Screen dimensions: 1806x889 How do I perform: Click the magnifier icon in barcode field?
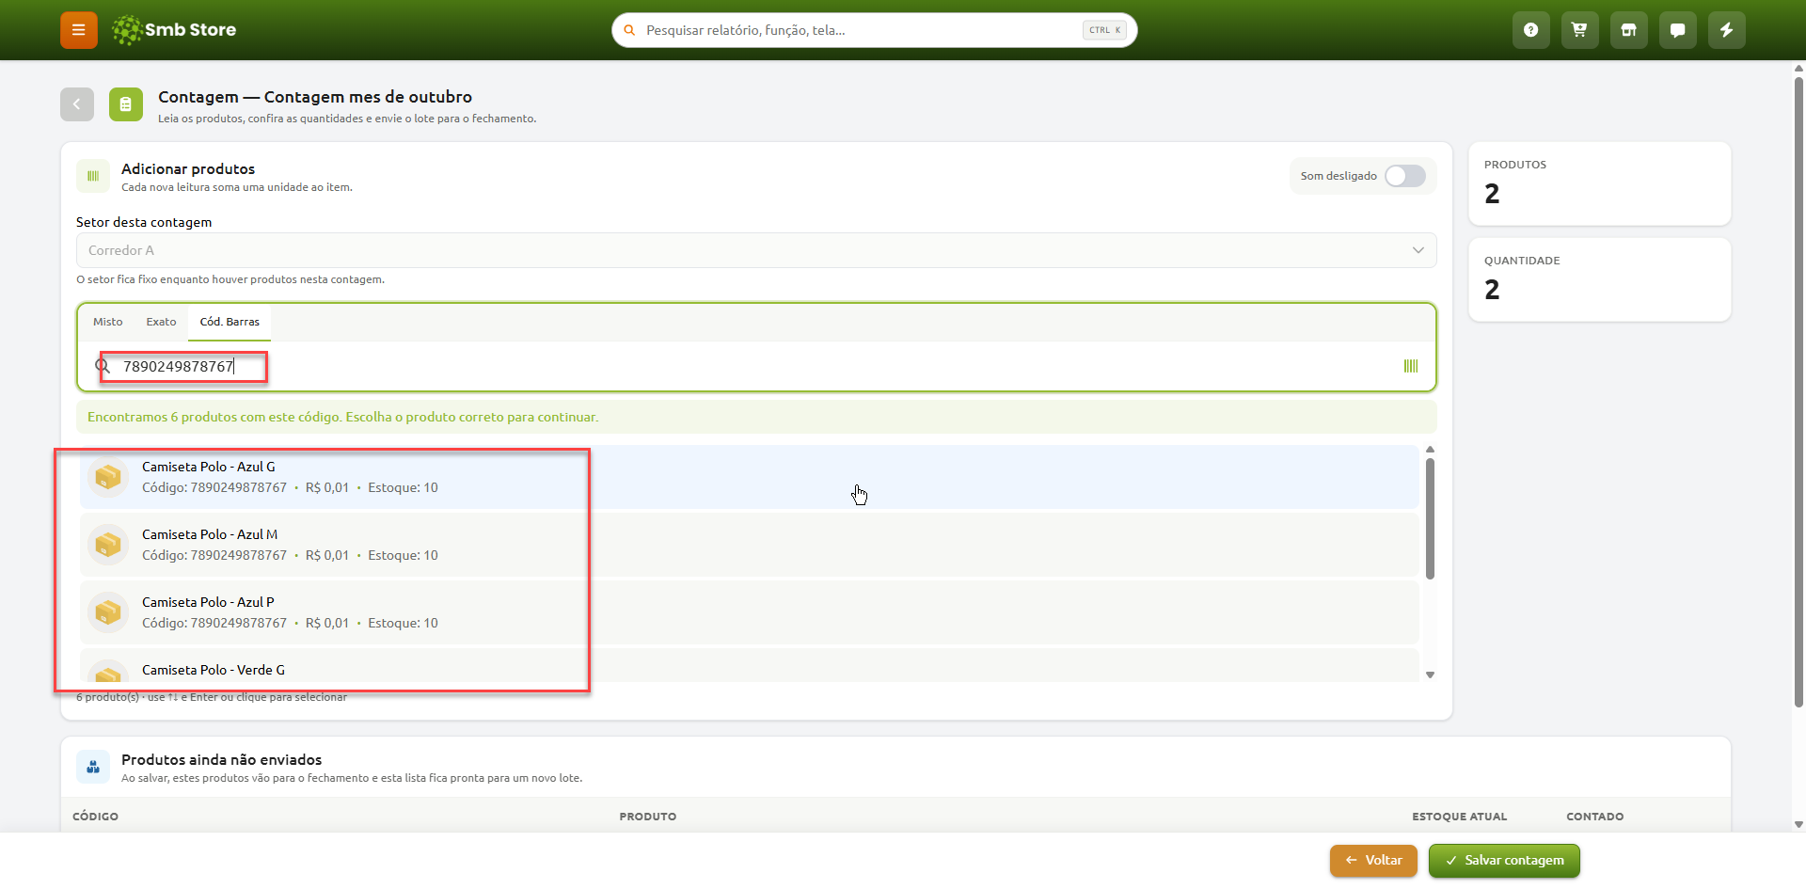point(103,366)
